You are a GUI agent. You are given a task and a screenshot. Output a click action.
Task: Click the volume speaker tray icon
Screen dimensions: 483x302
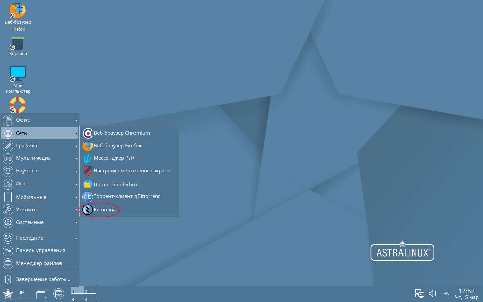[433, 294]
